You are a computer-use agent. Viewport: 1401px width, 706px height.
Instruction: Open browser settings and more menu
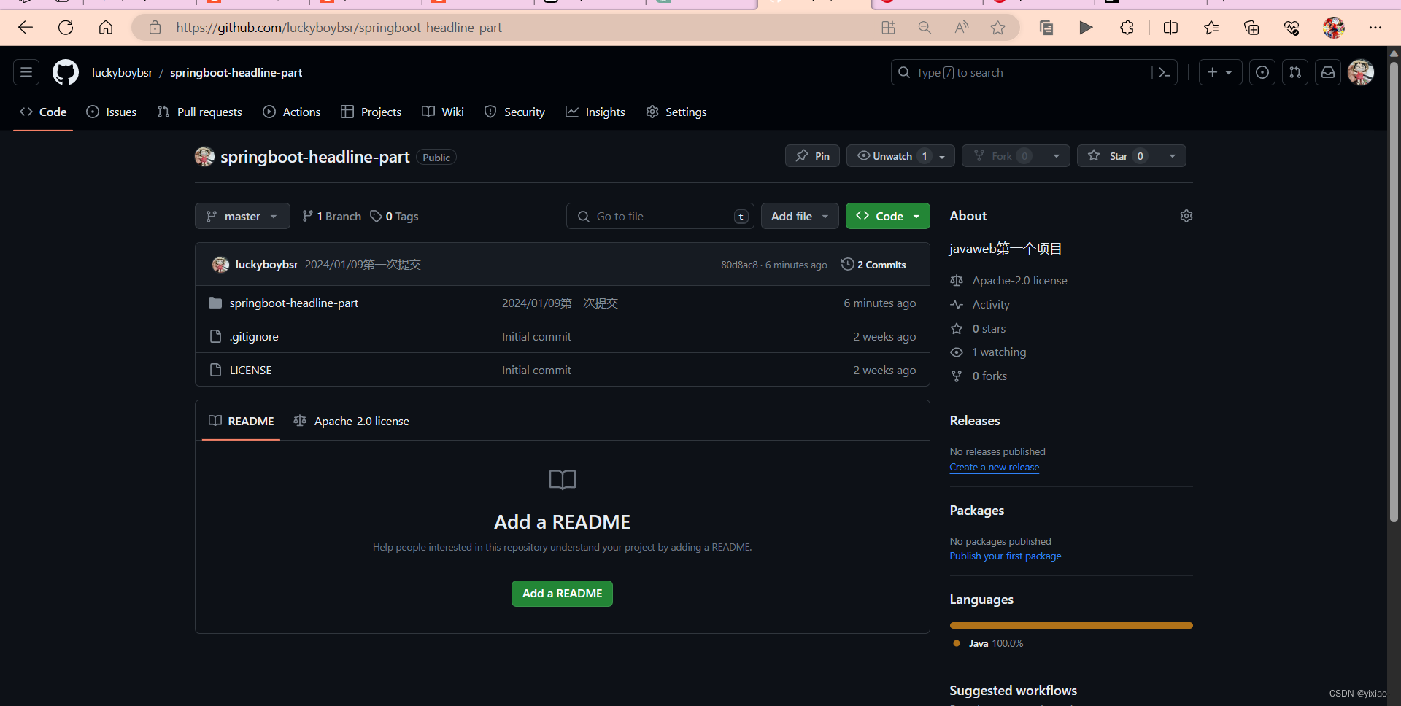(1375, 28)
